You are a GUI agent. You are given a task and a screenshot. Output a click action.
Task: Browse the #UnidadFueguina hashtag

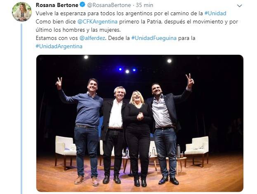154,38
